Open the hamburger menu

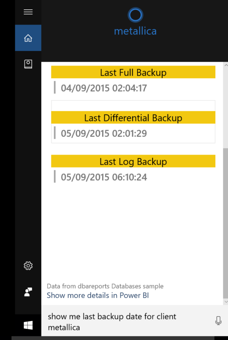point(28,12)
